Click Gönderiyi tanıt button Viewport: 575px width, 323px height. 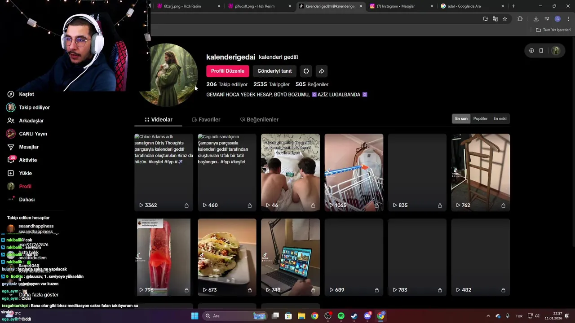tap(274, 71)
